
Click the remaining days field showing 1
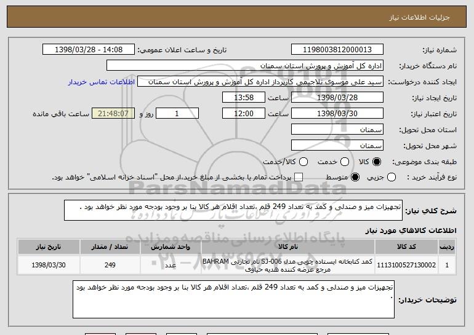(x=177, y=114)
